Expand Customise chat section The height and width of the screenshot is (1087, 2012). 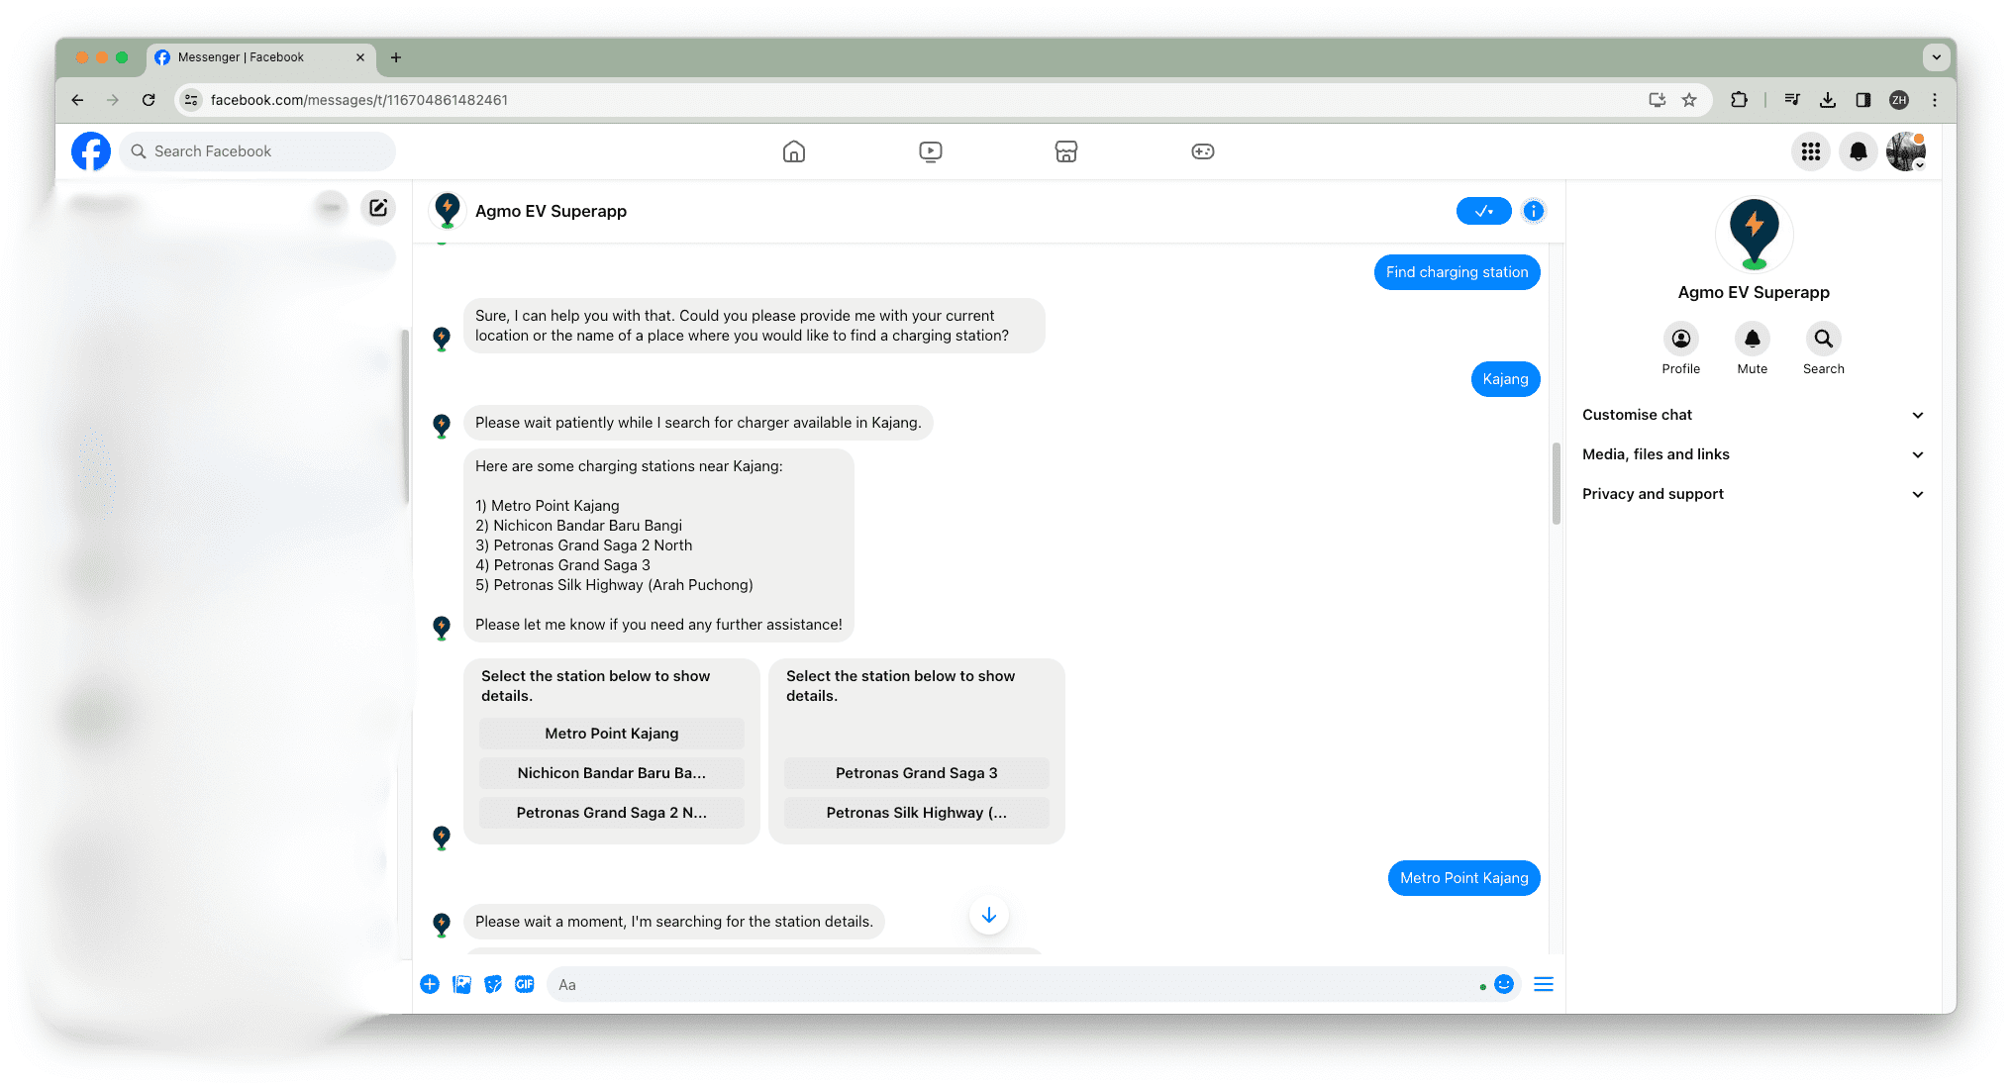point(1753,415)
